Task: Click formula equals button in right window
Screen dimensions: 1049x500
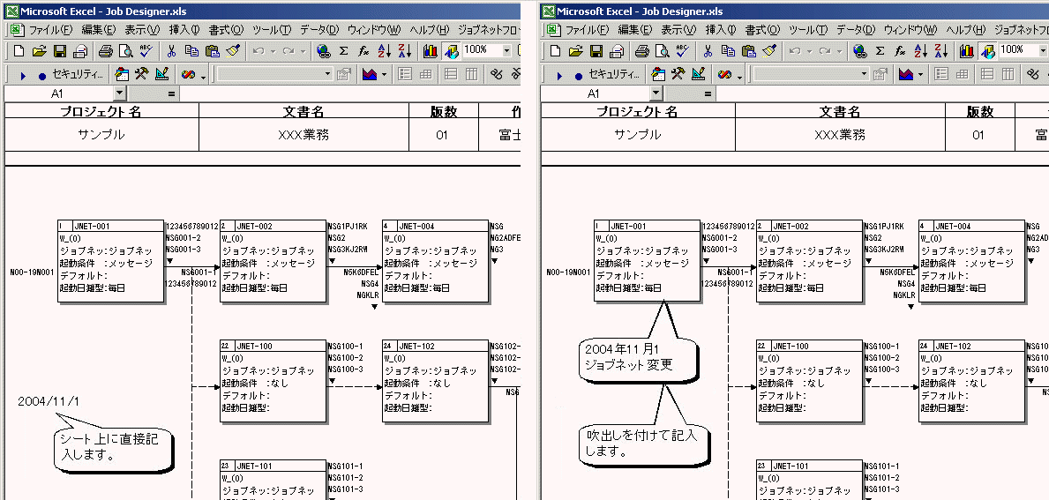Action: pyautogui.click(x=708, y=94)
